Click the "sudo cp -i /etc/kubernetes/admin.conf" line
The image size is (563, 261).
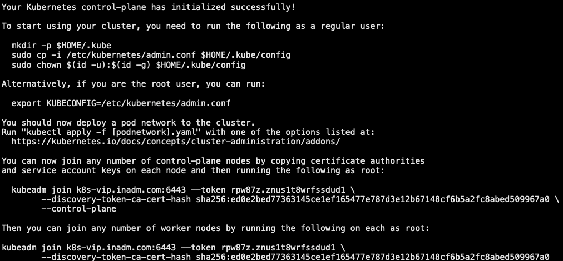[151, 55]
